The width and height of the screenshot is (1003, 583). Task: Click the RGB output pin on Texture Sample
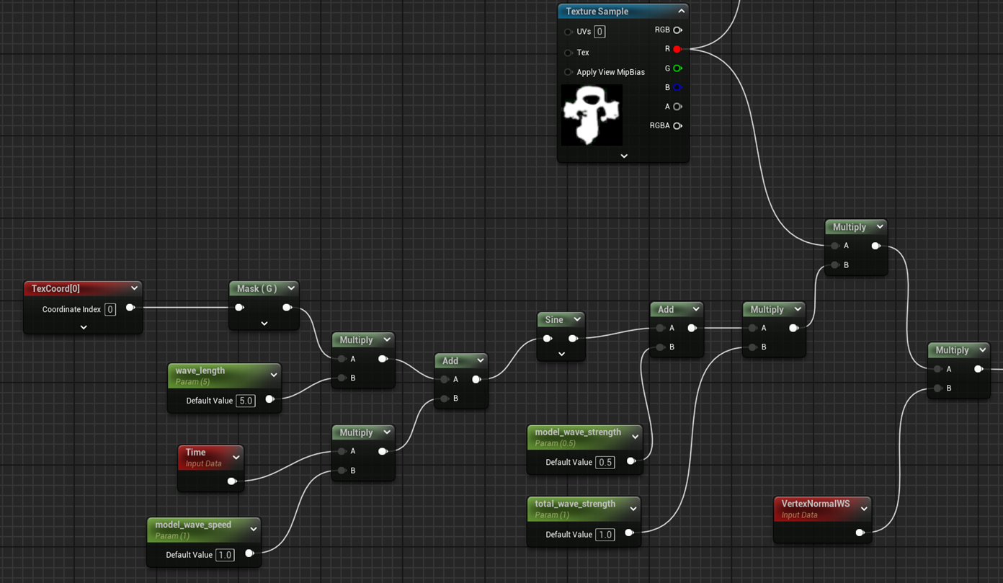pyautogui.click(x=677, y=30)
